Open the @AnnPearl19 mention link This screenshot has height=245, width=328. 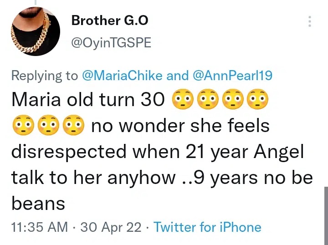click(x=233, y=76)
